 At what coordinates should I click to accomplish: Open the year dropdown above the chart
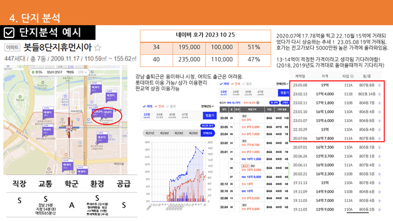click(x=208, y=106)
